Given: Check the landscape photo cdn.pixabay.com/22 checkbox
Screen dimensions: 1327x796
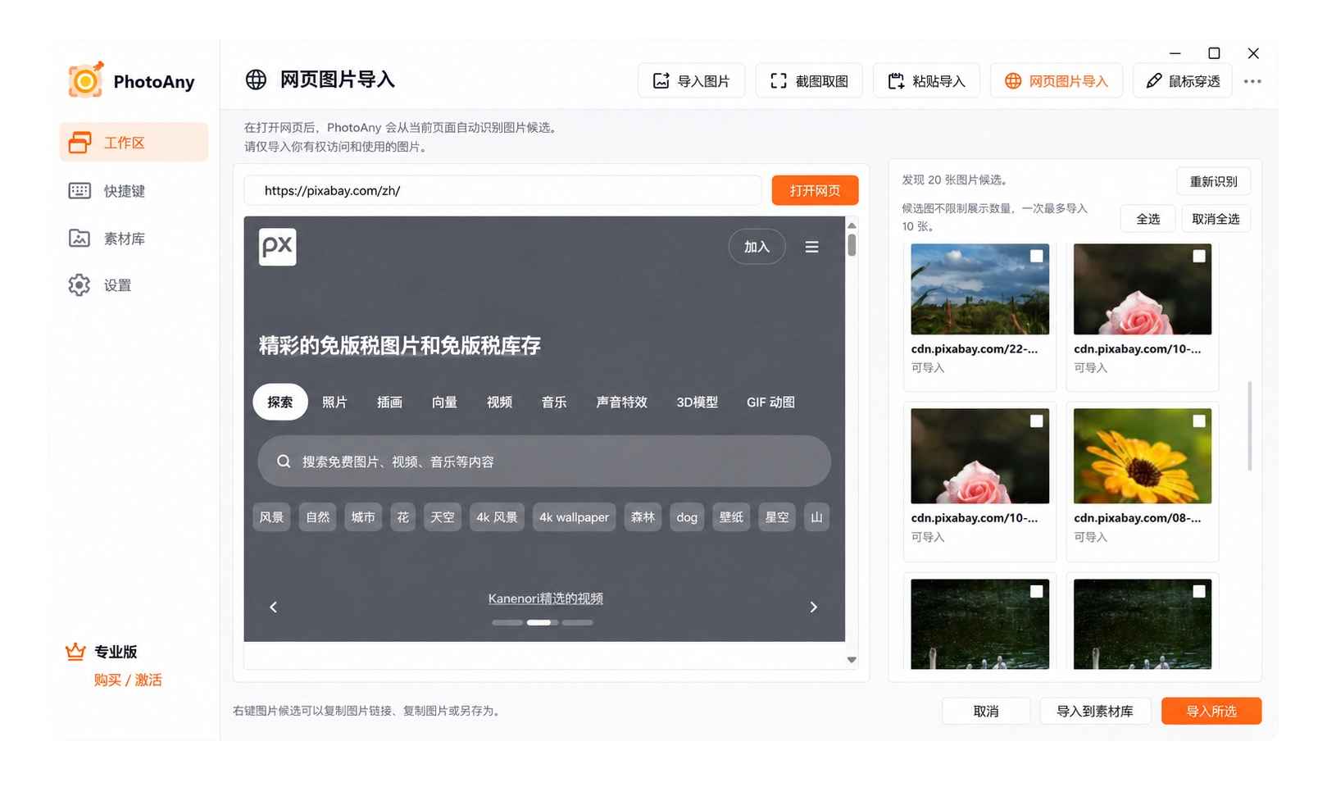Looking at the screenshot, I should 1036,256.
